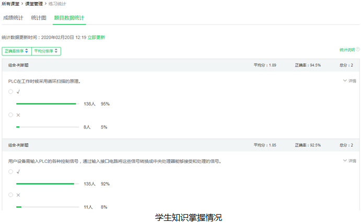Switch to the 成绩统计 tab

13,18
